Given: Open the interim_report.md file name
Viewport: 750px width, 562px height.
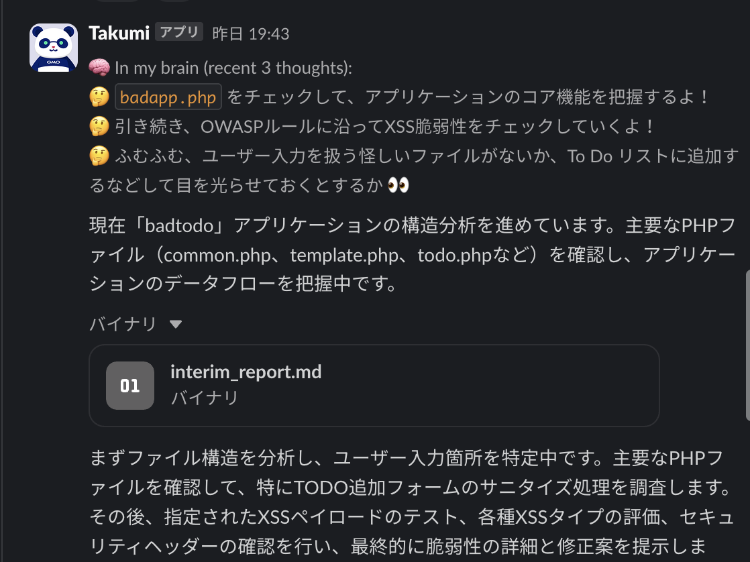Looking at the screenshot, I should click(246, 372).
